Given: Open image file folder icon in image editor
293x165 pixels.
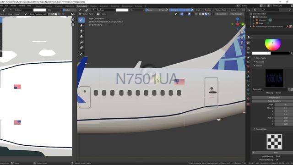Looking at the screenshot, I should [x=56, y=14].
